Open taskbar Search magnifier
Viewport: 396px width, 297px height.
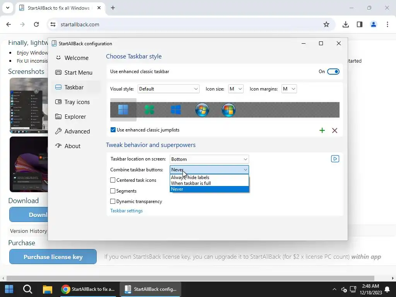pyautogui.click(x=27, y=289)
